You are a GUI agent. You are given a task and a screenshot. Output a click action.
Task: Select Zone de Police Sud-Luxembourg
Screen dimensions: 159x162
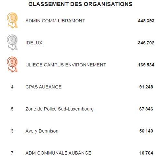pos(60,109)
